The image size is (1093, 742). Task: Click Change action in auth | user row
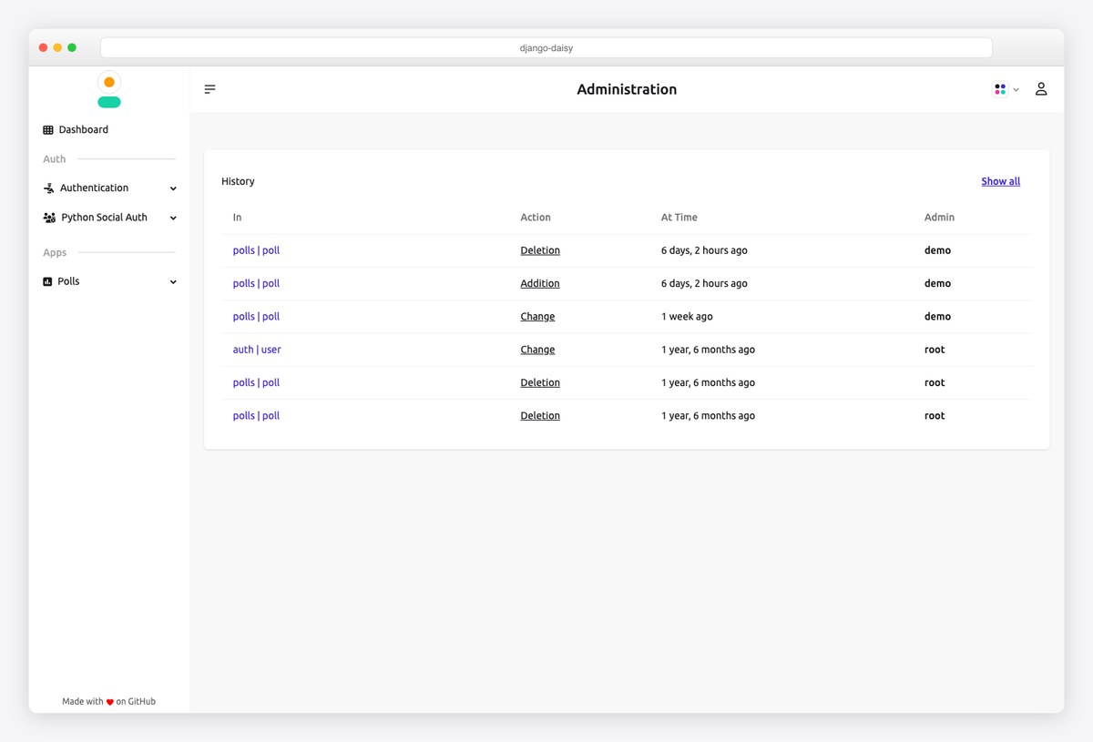coord(537,350)
